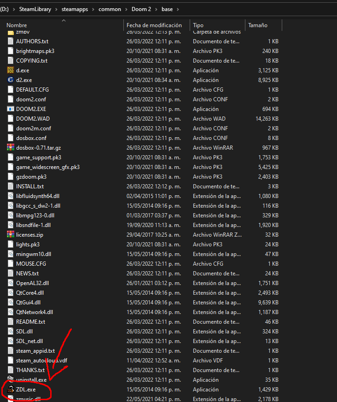Expand the chevron after Doom 2 in path
This screenshot has height=402, width=337.
tap(157, 10)
